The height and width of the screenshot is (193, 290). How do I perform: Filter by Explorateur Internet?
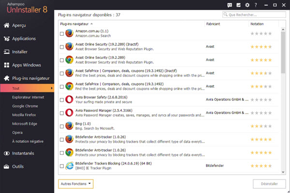28,97
